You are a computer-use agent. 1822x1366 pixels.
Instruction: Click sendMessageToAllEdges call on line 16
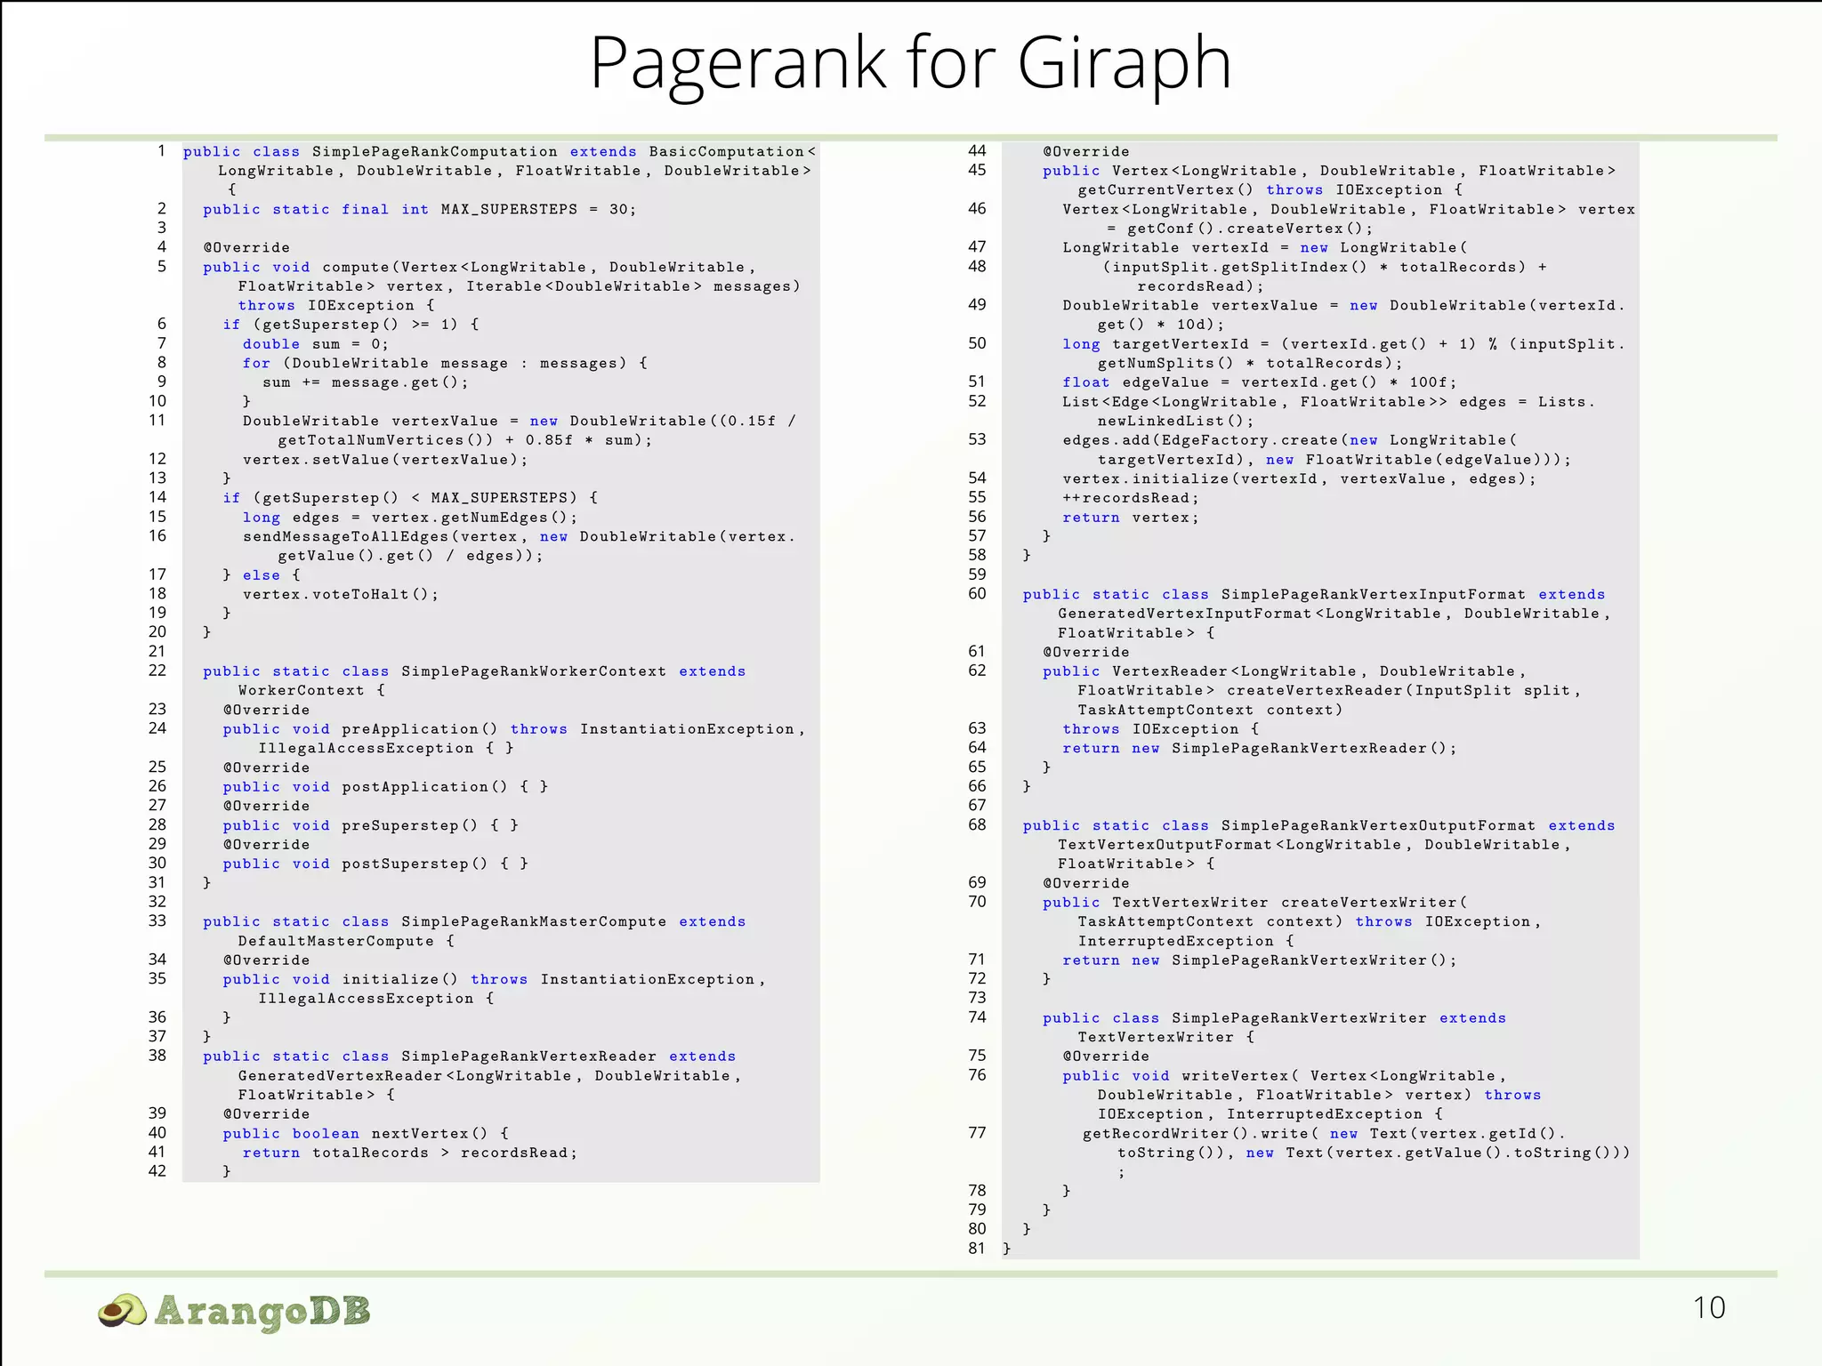tap(347, 537)
